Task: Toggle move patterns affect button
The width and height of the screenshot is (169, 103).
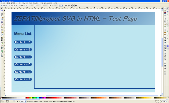Action: tap(76, 6)
